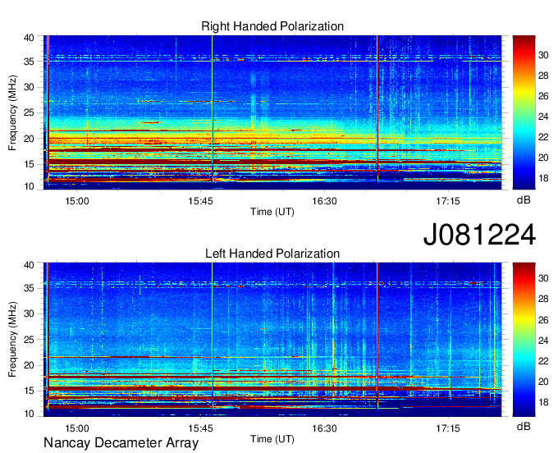Click the 25 MHz tick on the Left Handed plot

pos(29,340)
